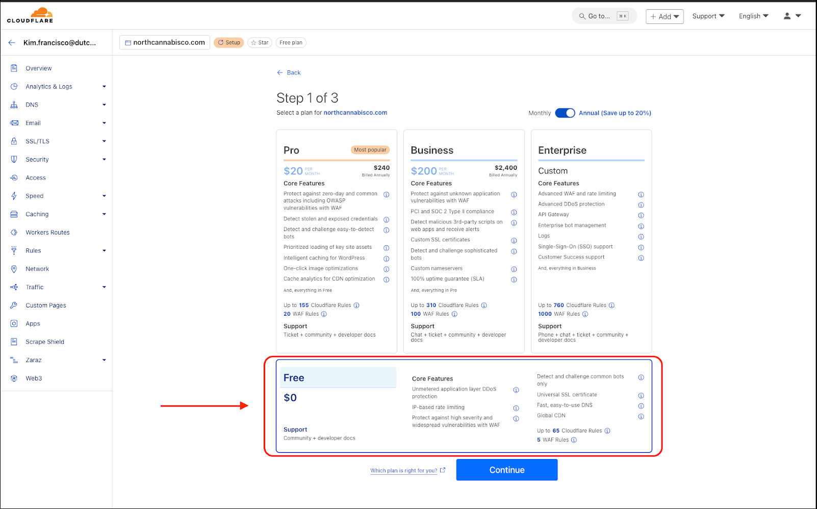Click the northcannabisco.com link in plan subtitle

(355, 113)
